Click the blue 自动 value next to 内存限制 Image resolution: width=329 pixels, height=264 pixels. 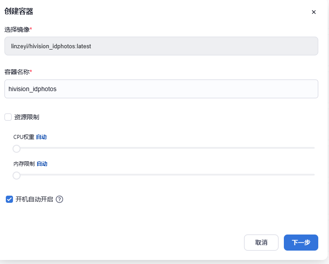[42, 164]
